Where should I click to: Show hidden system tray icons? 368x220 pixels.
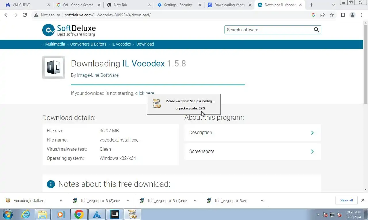(x=318, y=215)
